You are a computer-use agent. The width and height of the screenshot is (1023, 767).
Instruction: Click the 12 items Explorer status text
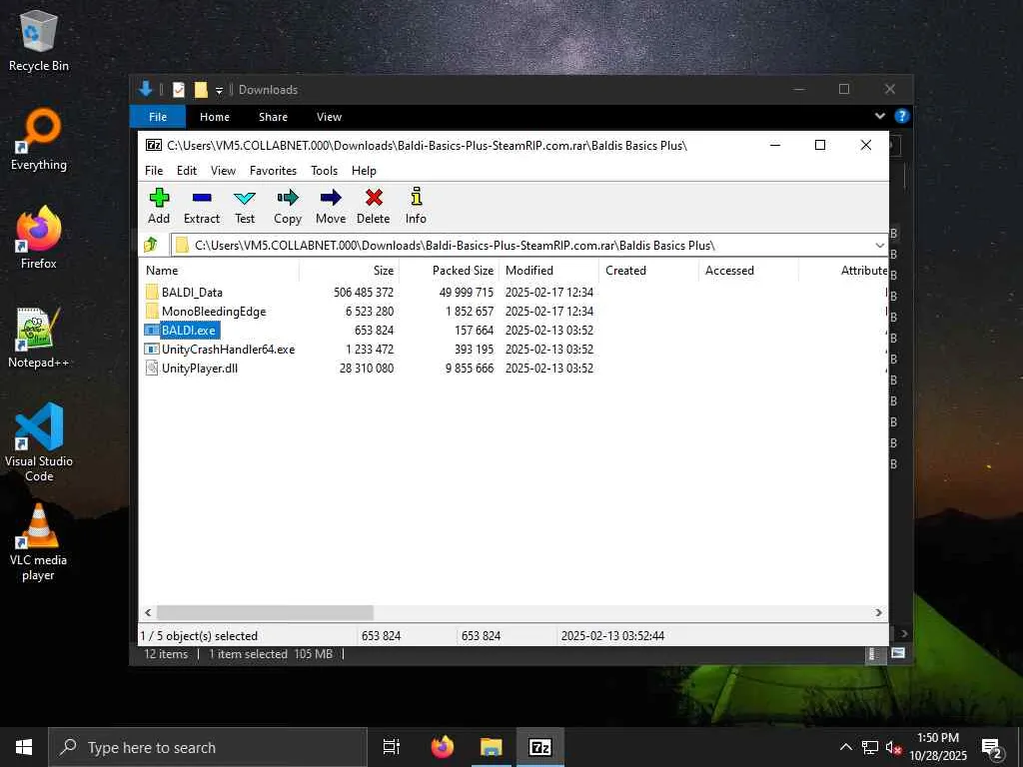coord(166,654)
